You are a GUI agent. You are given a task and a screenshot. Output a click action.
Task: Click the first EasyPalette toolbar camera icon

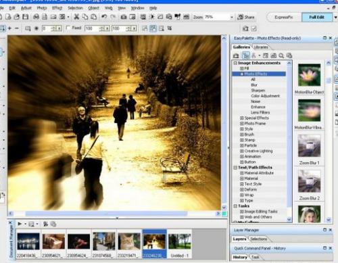236,55
